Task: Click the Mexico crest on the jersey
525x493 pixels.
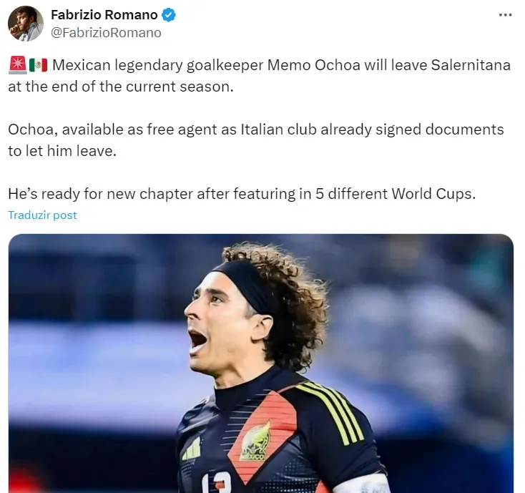Action: point(255,442)
